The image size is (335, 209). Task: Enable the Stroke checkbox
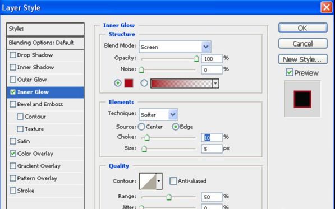[x=13, y=191]
